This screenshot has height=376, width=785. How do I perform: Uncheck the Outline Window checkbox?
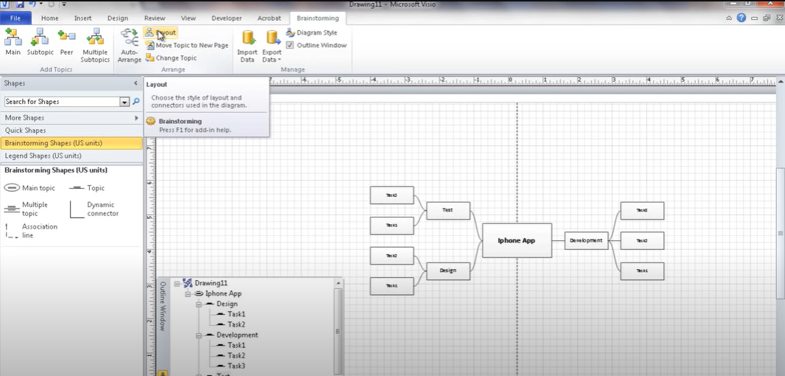(290, 45)
